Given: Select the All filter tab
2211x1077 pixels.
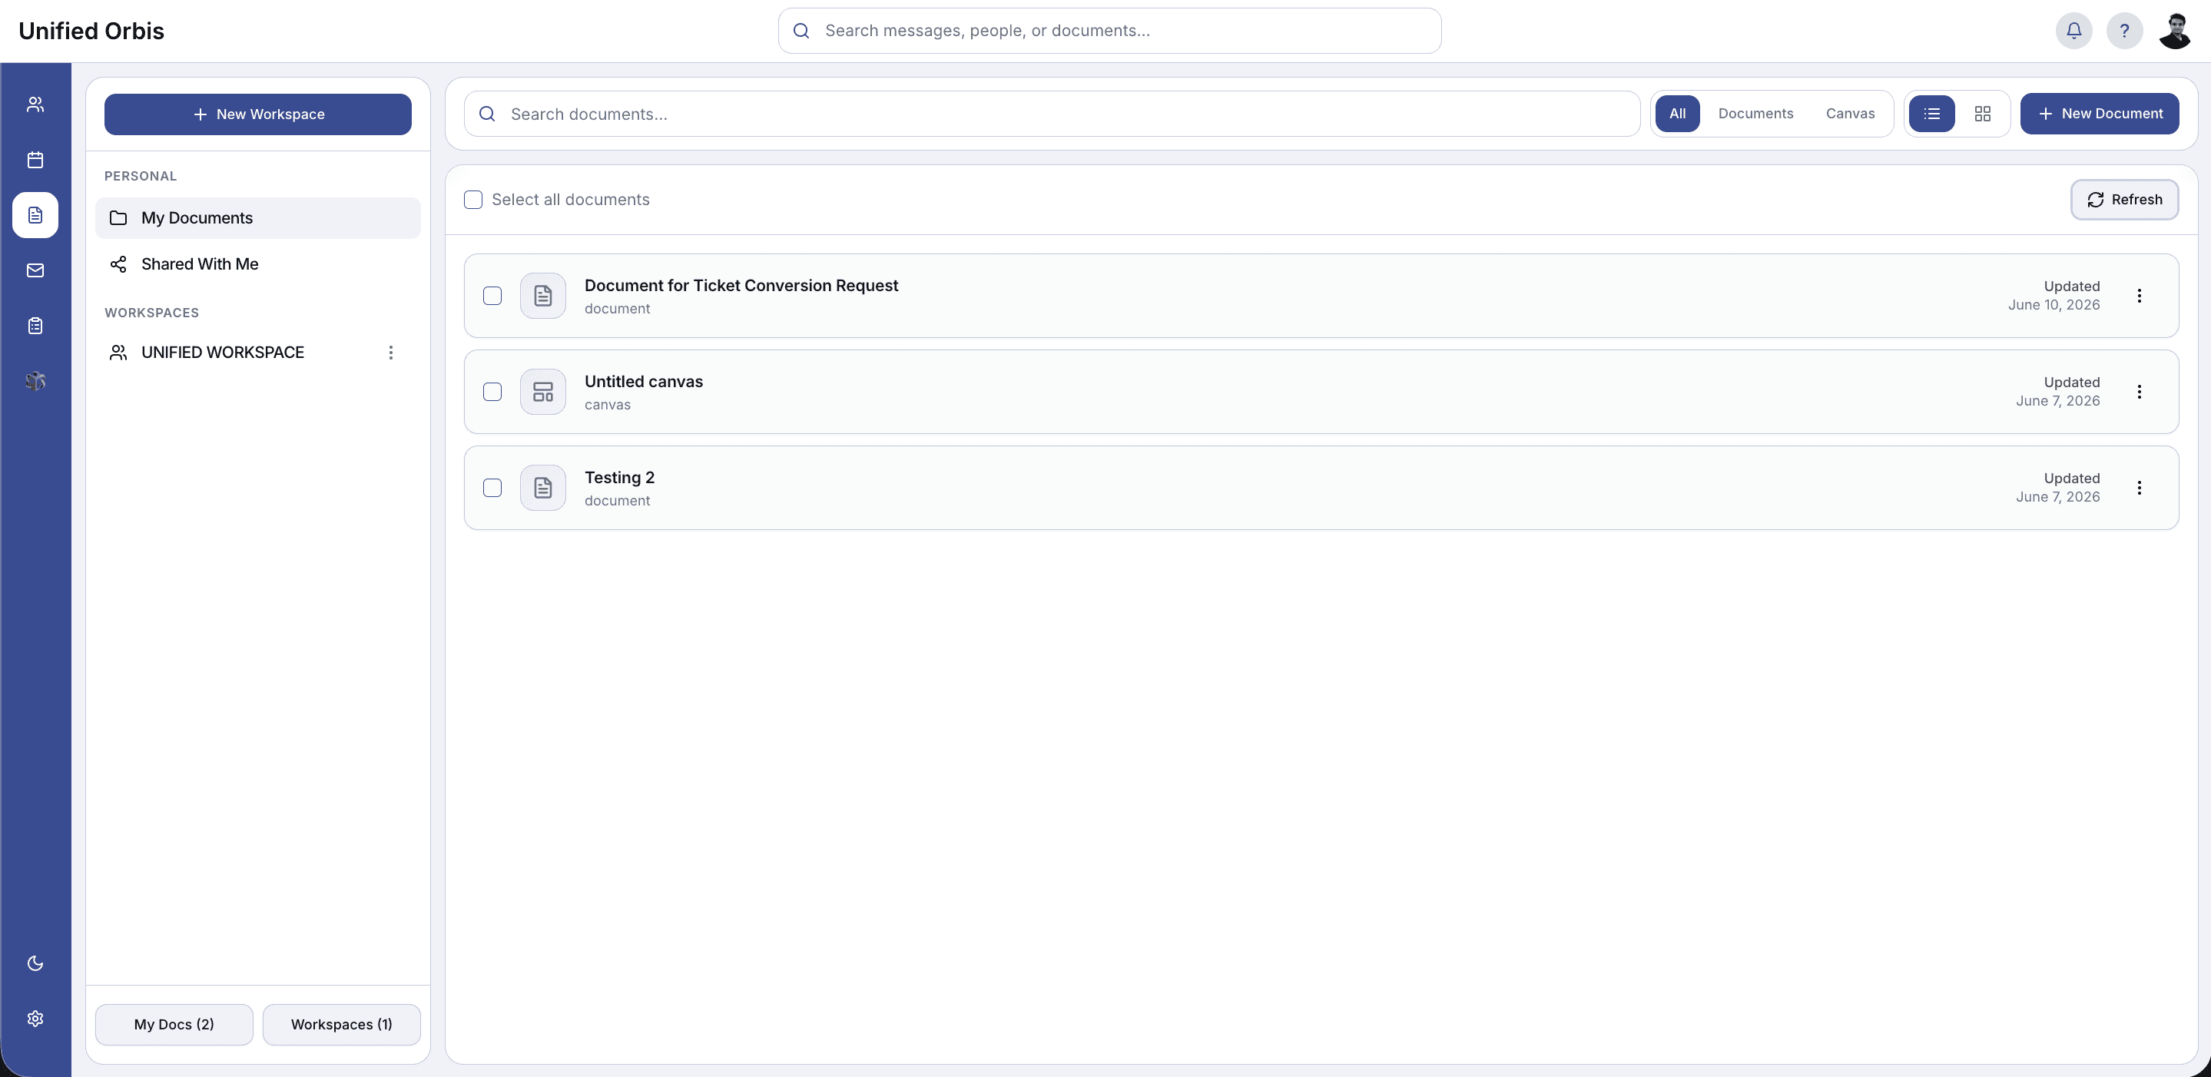Looking at the screenshot, I should 1677,113.
